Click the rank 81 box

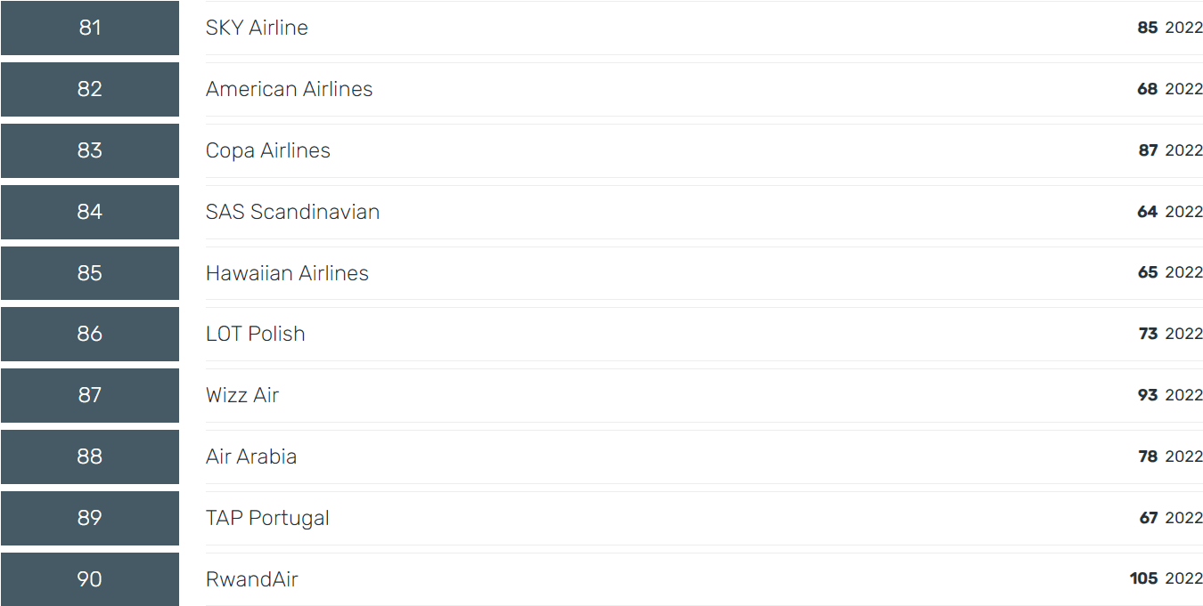coord(90,28)
